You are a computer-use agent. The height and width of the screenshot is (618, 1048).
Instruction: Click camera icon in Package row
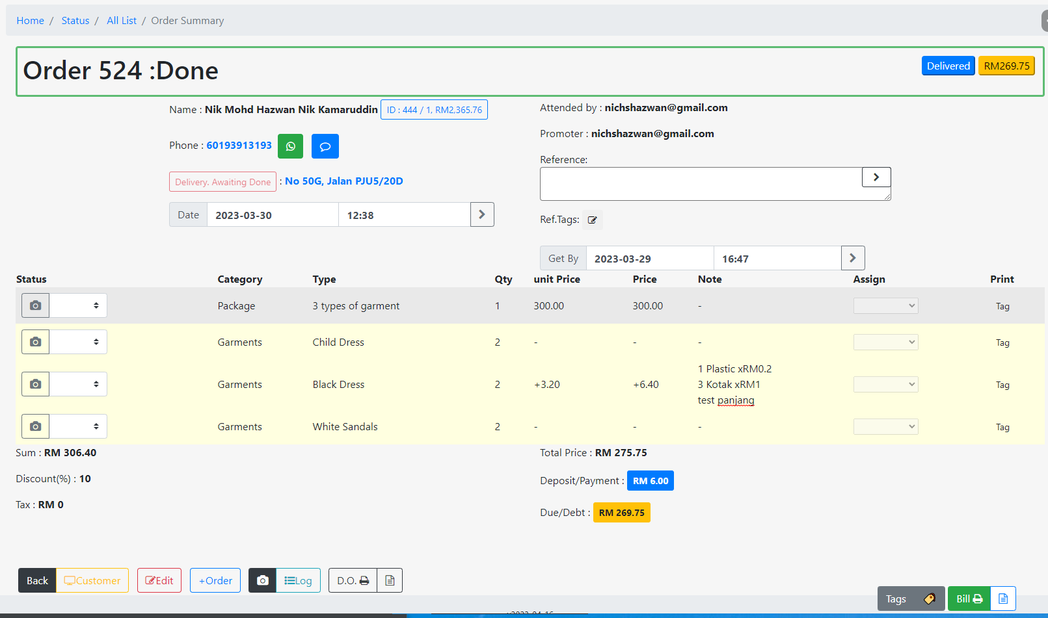(x=36, y=305)
